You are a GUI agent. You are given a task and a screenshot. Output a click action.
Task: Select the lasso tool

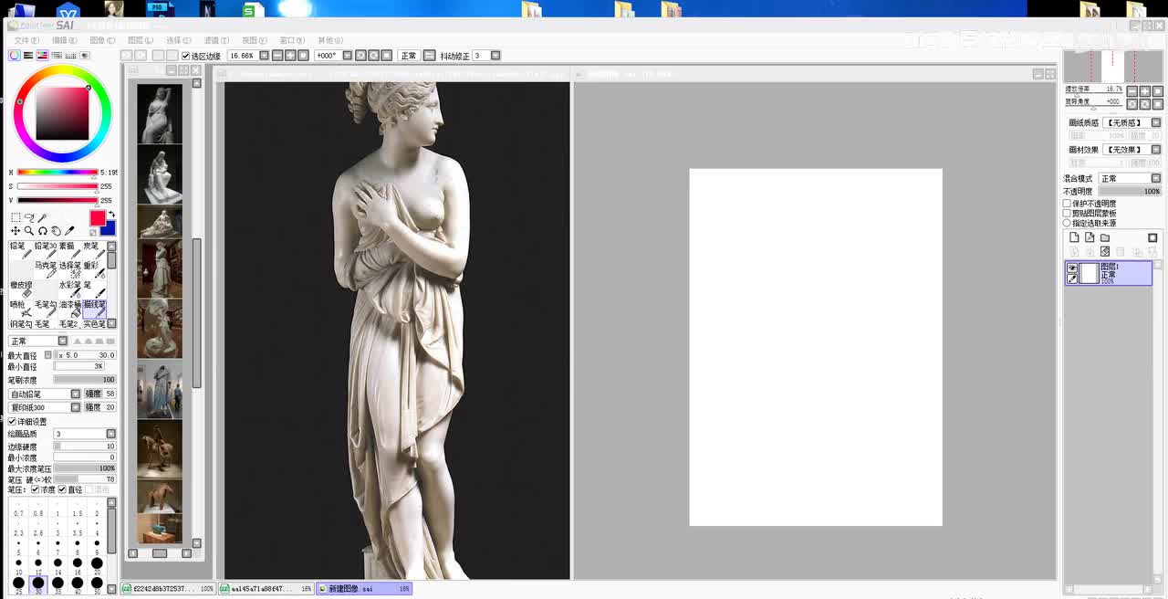coord(29,218)
